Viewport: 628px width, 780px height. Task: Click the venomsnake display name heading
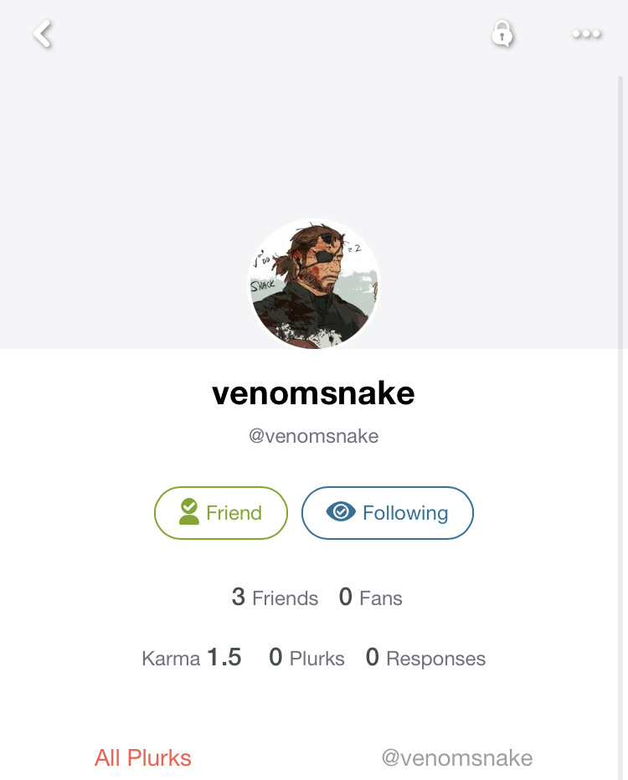coord(313,393)
